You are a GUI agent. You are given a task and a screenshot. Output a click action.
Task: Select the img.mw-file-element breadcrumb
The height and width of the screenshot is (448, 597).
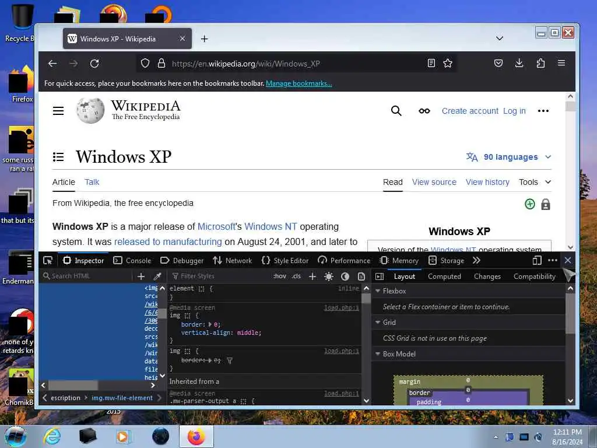click(122, 398)
